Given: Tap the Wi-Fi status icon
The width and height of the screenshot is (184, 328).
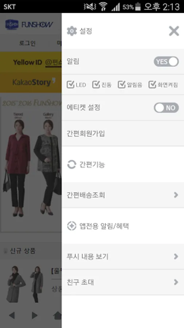Looking at the screenshot, I should [x=103, y=7].
